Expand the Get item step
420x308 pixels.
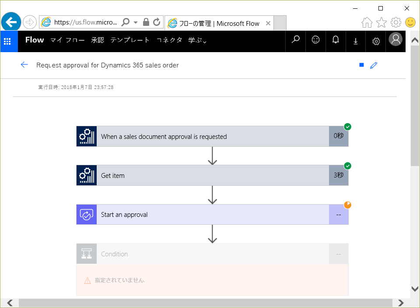[x=213, y=175]
